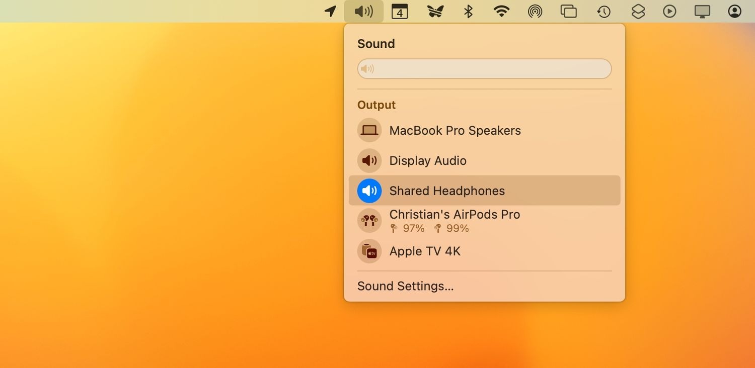
Task: Open AirDrop concentric circles menu bar icon
Action: (x=535, y=11)
